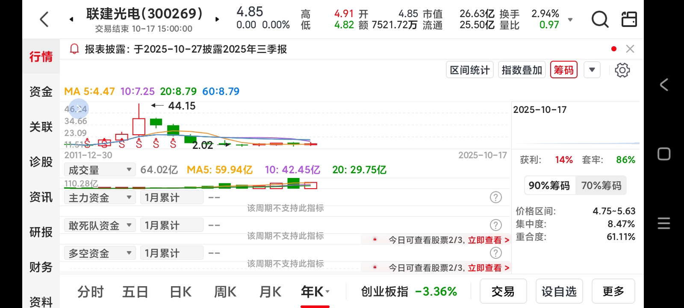Screen dimensions: 684x308
Task: Tap the MA 5:4.47 indicator label
Action: 89,91
